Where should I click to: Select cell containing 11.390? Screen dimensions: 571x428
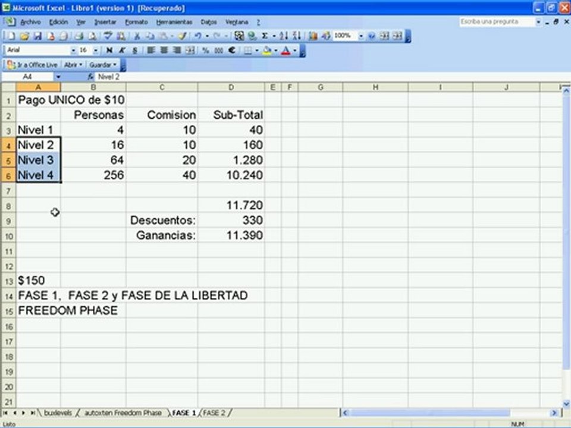point(231,236)
